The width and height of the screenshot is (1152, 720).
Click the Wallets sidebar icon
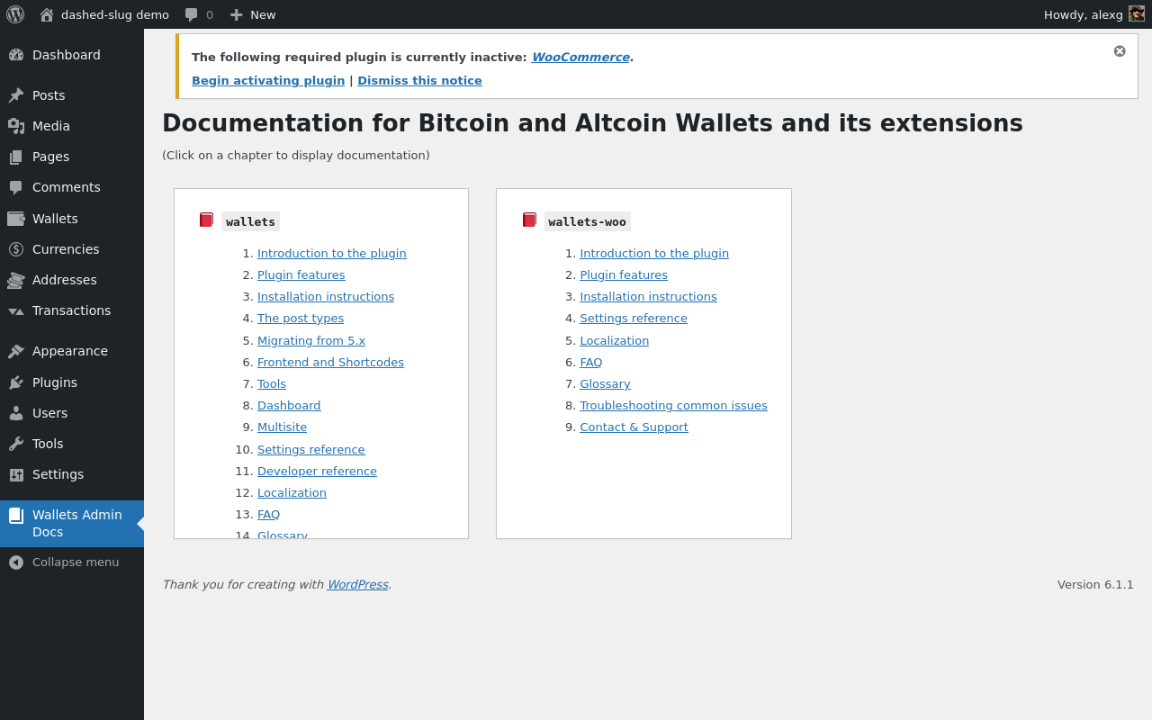click(16, 219)
